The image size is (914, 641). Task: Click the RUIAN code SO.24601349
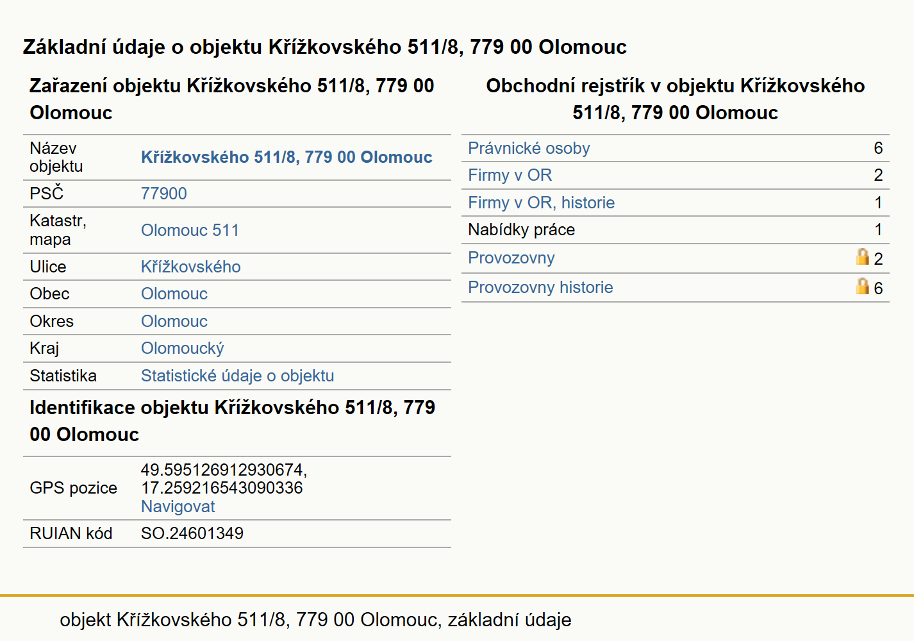tap(192, 533)
